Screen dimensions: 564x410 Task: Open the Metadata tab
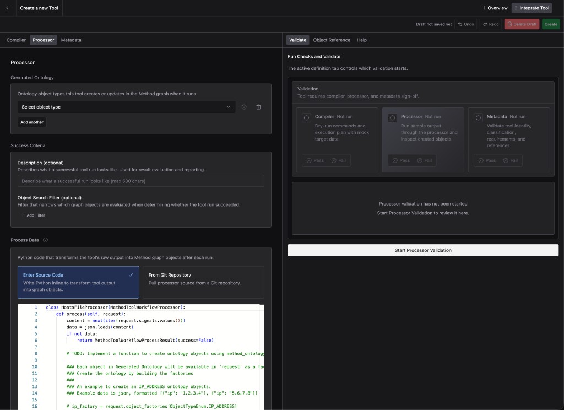pyautogui.click(x=71, y=40)
